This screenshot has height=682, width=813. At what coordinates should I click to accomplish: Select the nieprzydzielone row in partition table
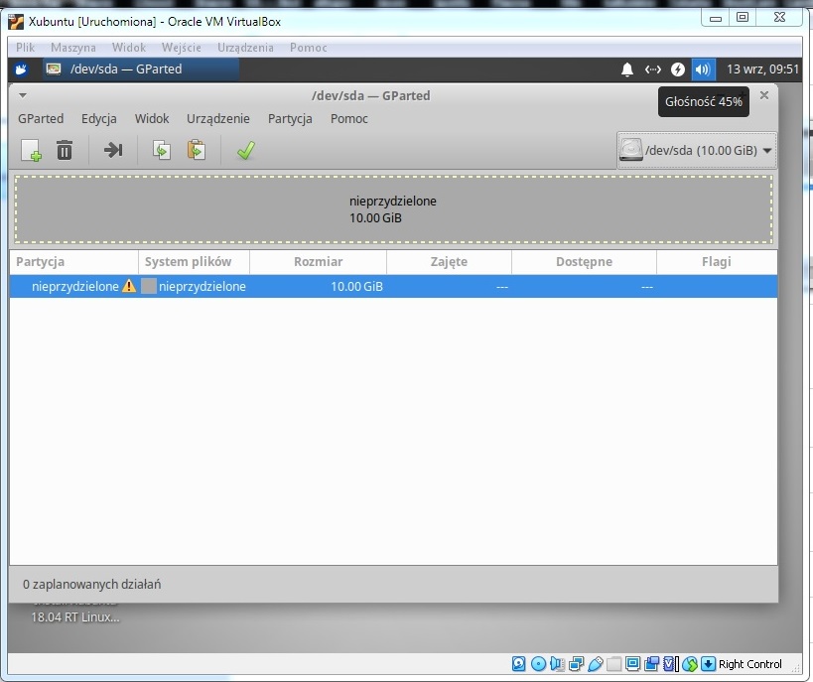393,286
